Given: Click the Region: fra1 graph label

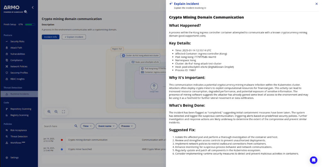Looking at the screenshot, I should coord(117,49).
